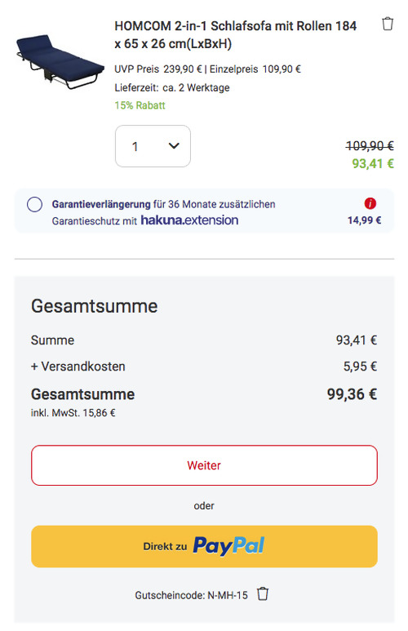The image size is (408, 631).
Task: Pay with Direkt zu PayPal button
Action: click(x=204, y=546)
